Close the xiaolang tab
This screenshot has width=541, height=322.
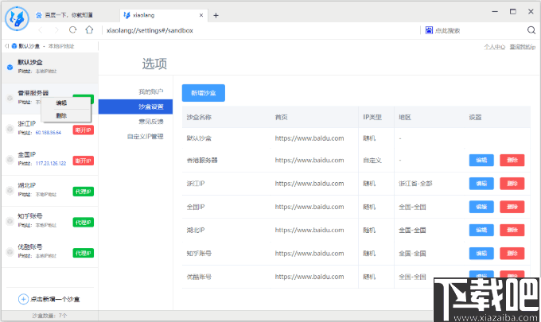tap(201, 15)
